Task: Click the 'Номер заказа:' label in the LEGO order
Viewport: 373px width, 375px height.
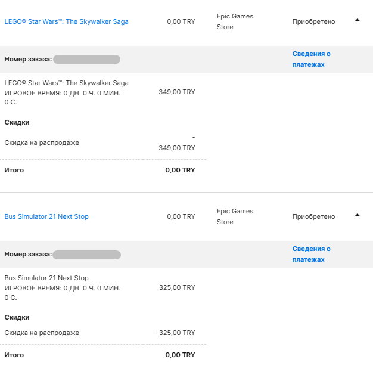Action: (x=27, y=60)
